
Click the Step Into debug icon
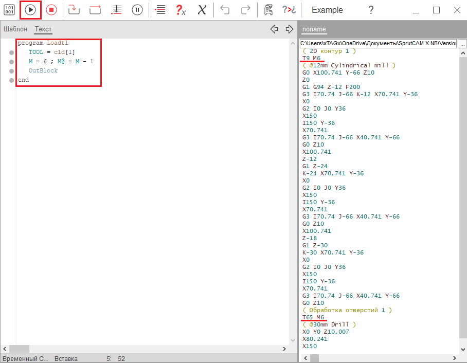(x=74, y=10)
